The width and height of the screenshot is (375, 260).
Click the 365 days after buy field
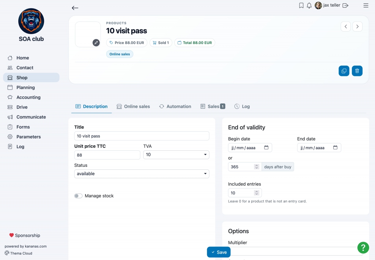(x=244, y=166)
